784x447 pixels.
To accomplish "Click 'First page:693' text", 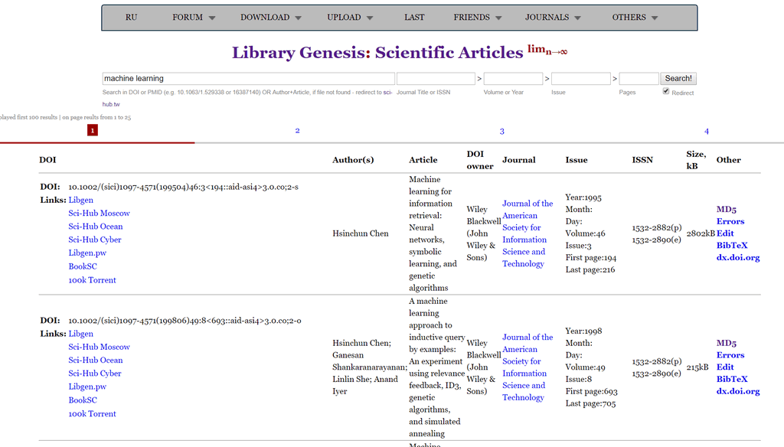I will click(x=592, y=391).
